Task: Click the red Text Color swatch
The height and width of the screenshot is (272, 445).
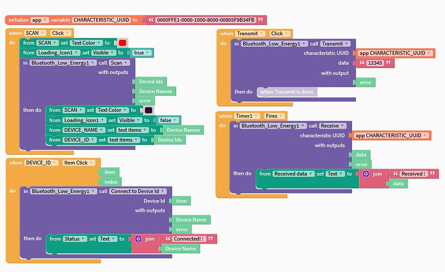Action: 123,43
